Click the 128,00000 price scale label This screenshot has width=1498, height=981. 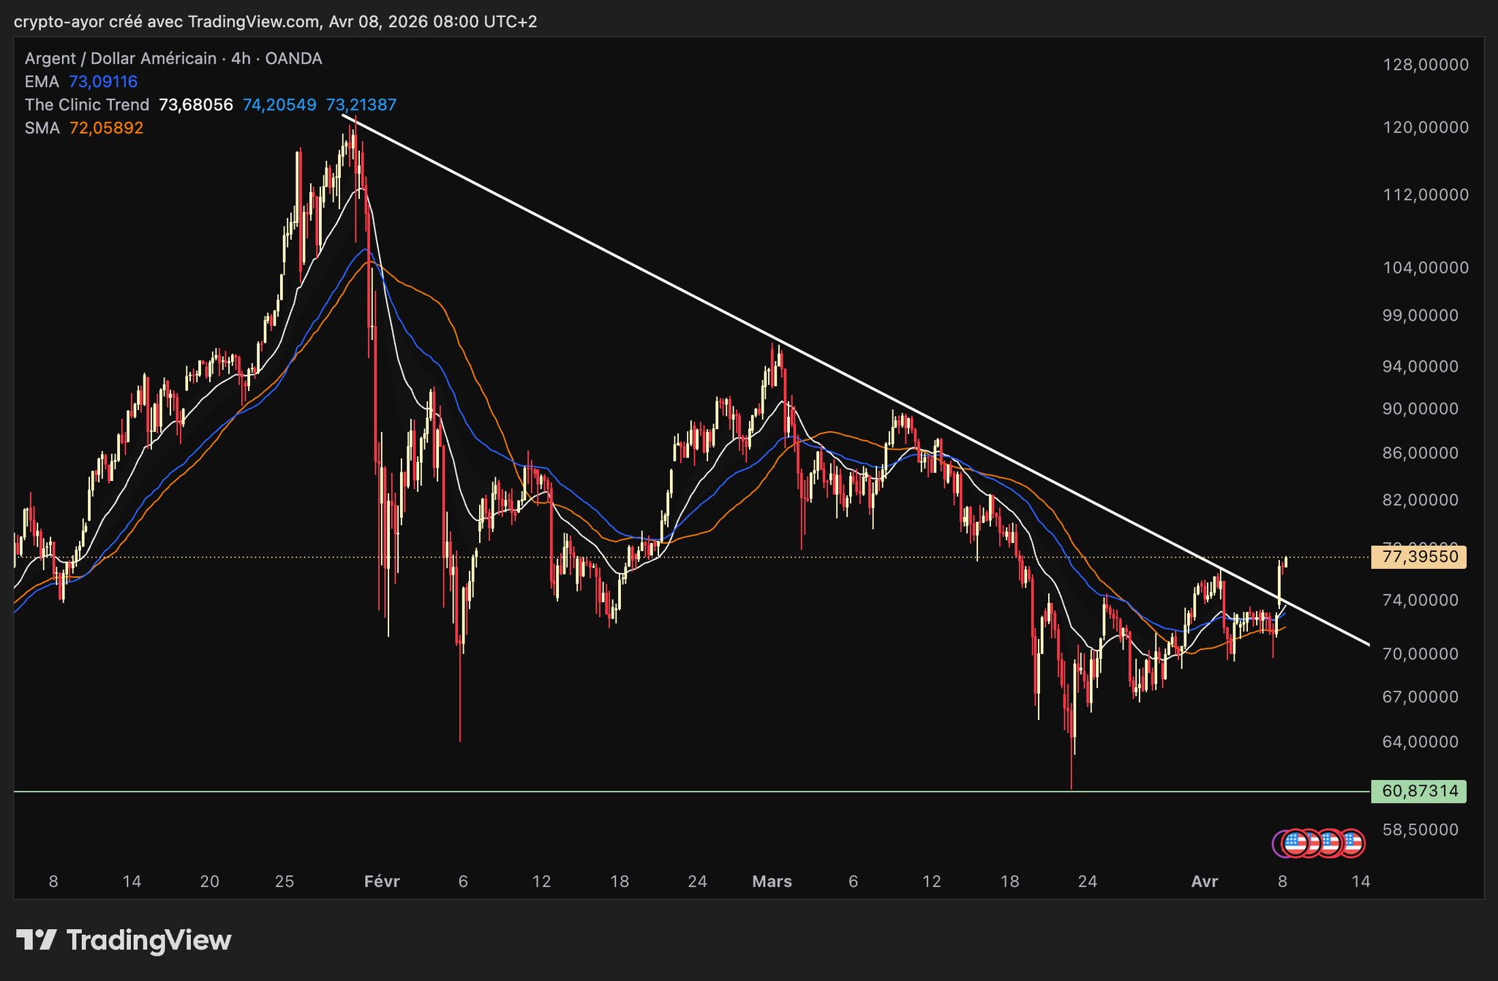[x=1425, y=64]
